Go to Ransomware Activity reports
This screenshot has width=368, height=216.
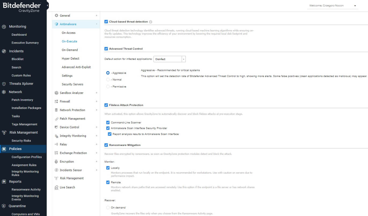[26, 189]
